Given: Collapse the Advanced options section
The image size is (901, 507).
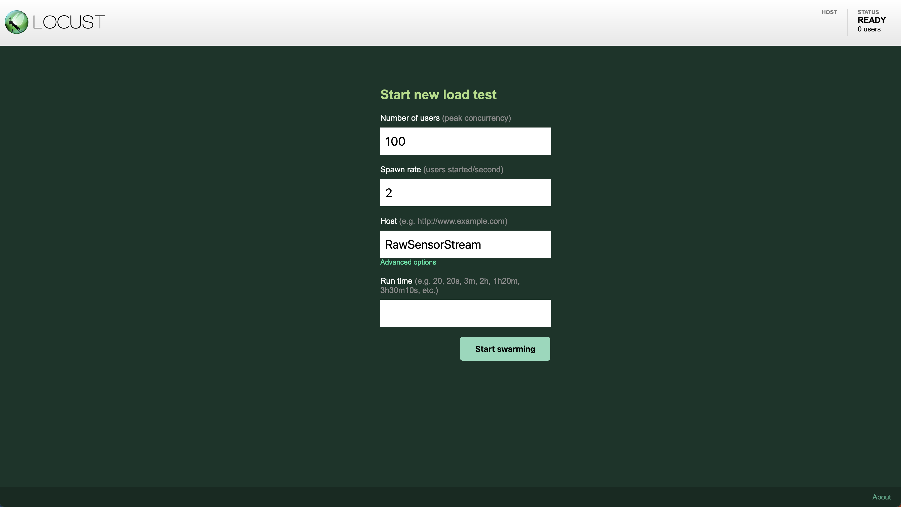Looking at the screenshot, I should (x=408, y=262).
